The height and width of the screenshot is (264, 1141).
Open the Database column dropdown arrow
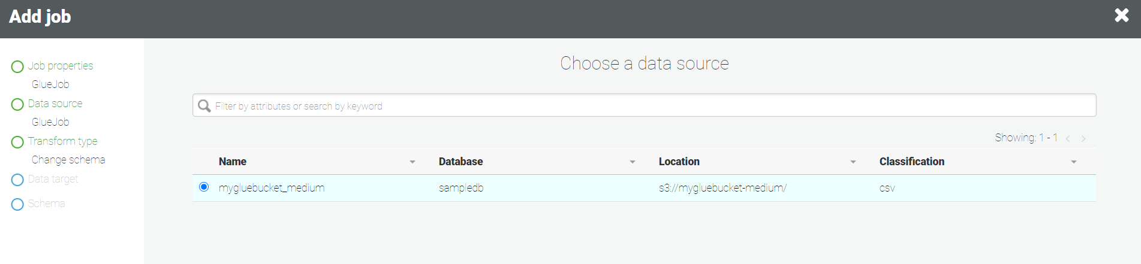click(x=633, y=162)
